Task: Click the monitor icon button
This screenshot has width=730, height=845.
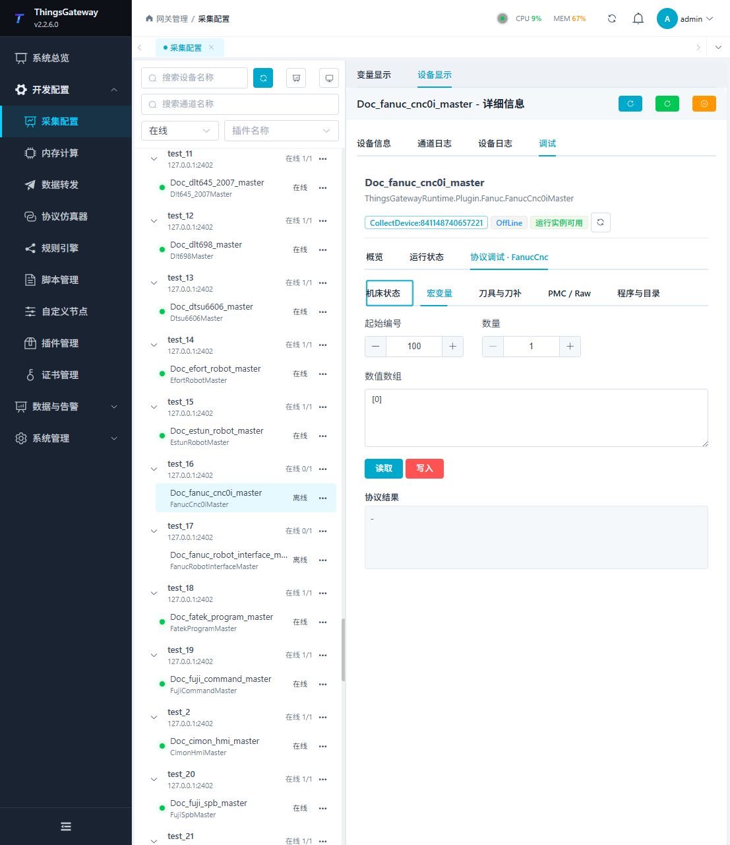Action: (329, 78)
